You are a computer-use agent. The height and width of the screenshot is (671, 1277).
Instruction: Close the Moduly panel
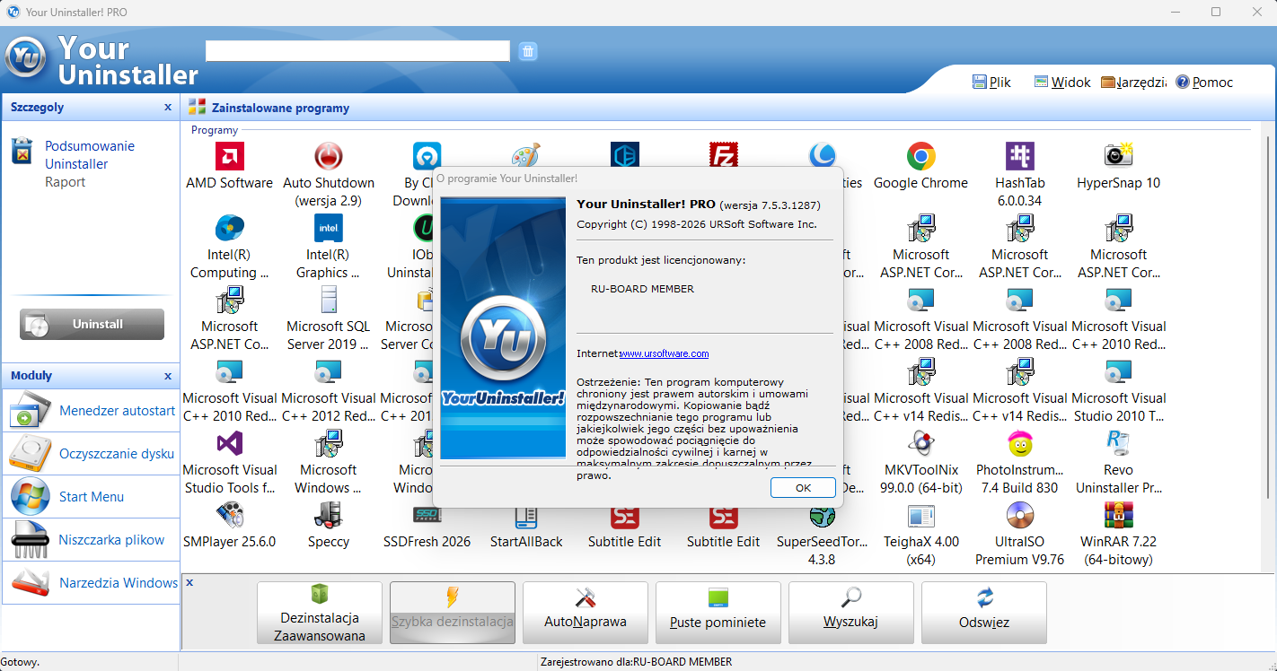(168, 376)
